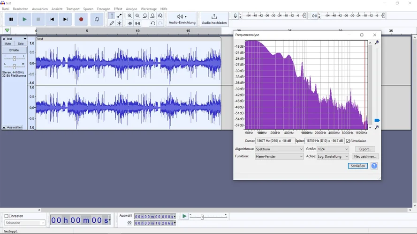Open the Spuren menu
Image resolution: width=417 pixels, height=234 pixels.
[88, 9]
